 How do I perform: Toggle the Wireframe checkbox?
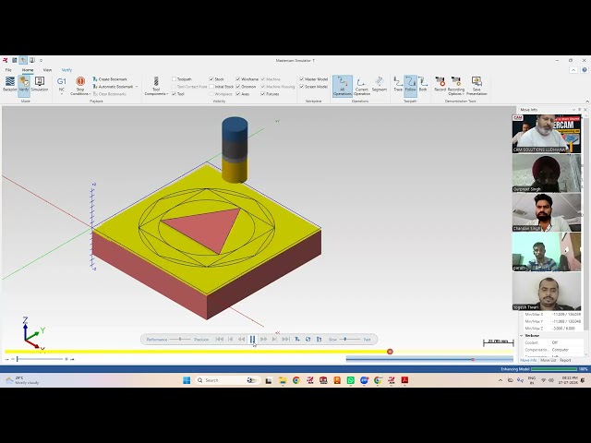tap(238, 79)
